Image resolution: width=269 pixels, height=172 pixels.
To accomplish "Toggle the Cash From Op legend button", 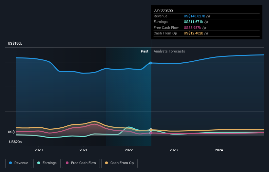I will point(119,163).
